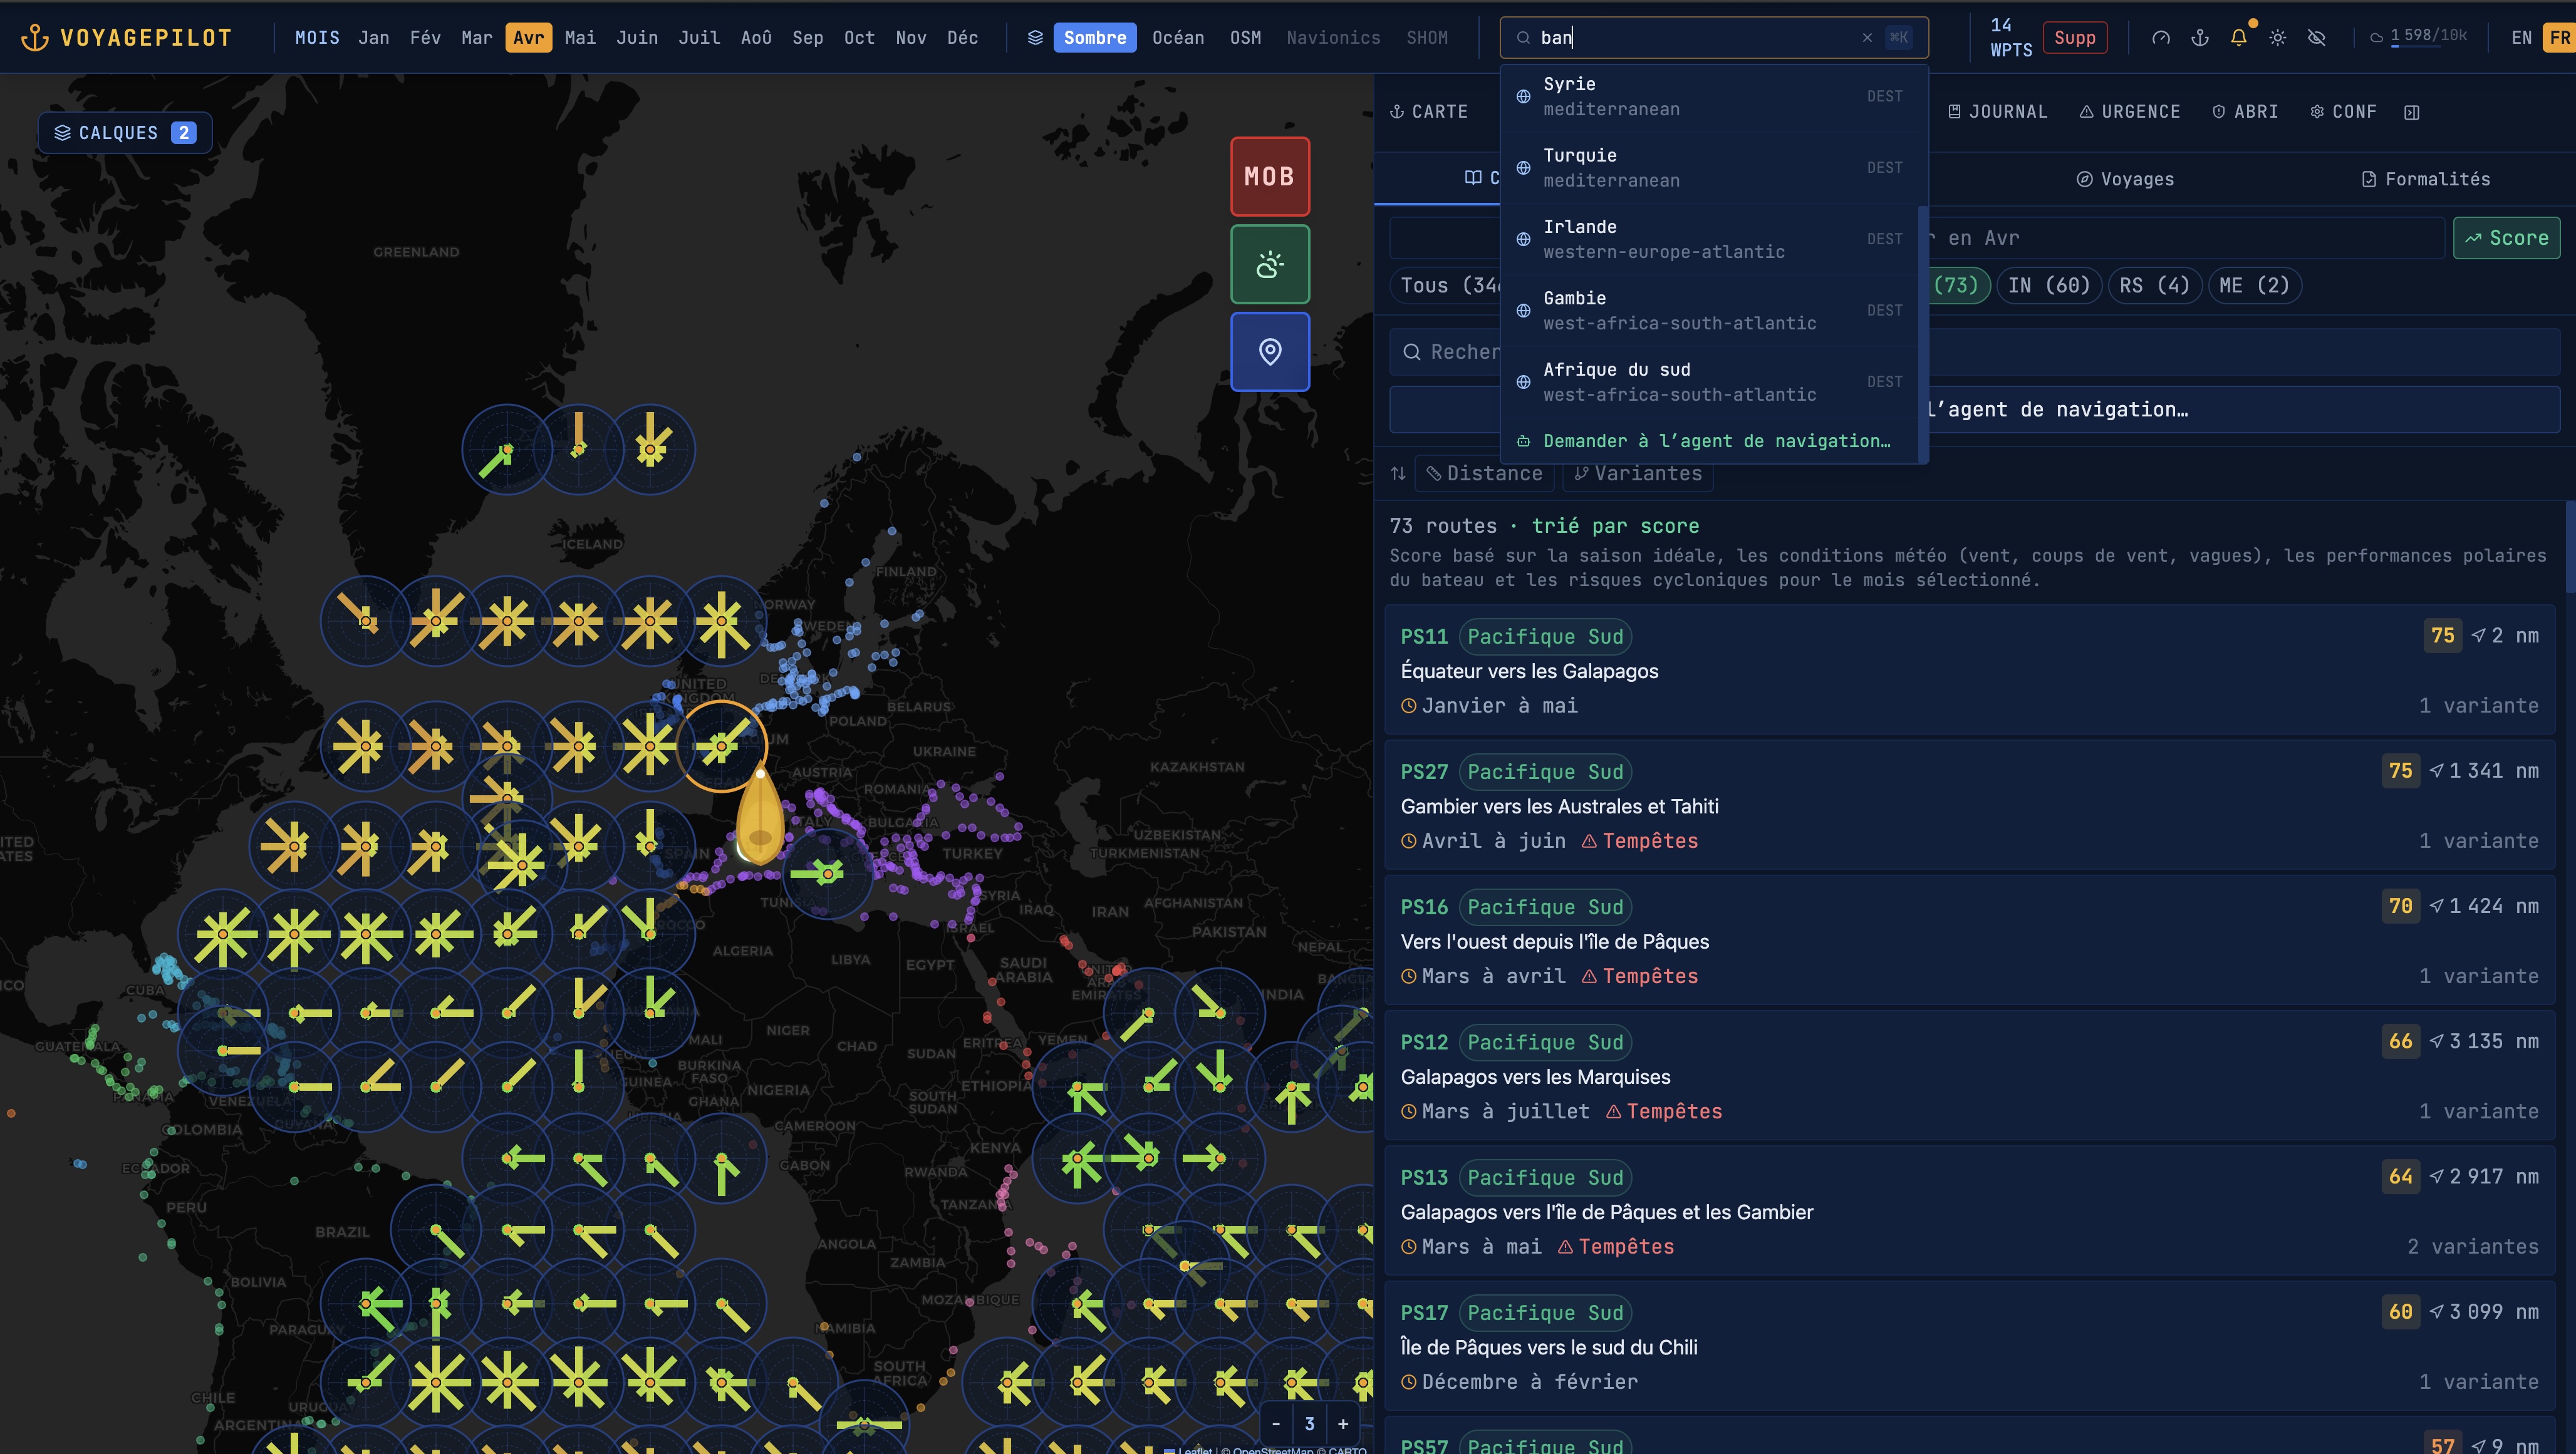Switch basemap to OSM
2576x1454 pixels.
[1245, 38]
